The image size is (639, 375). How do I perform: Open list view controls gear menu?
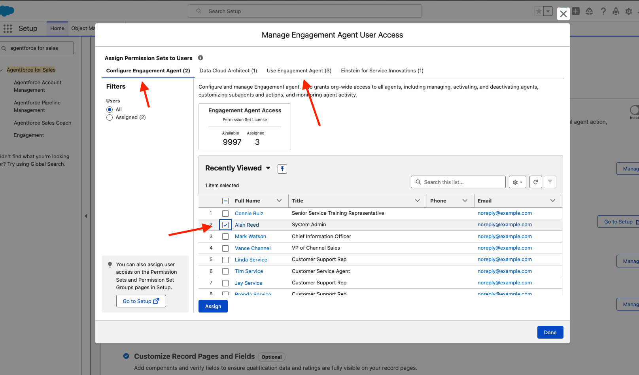tap(518, 182)
